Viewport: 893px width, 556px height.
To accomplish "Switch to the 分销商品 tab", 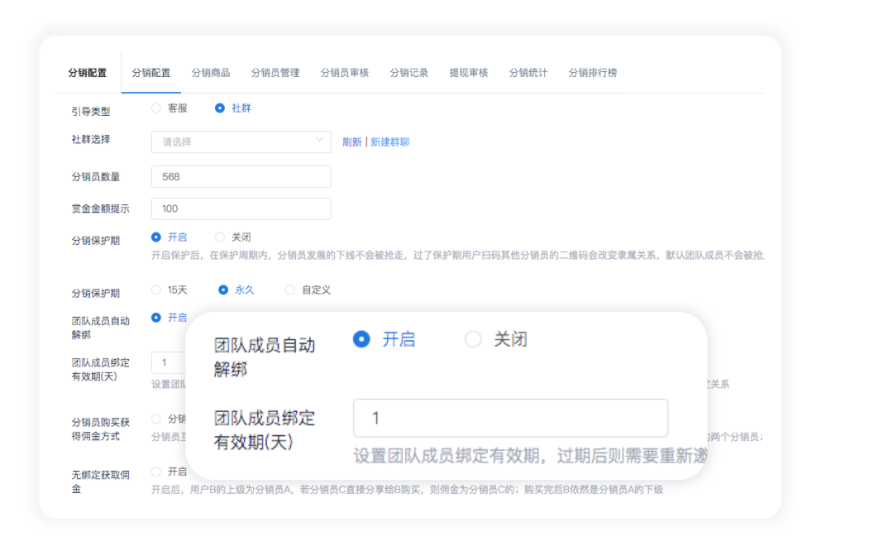I will click(209, 72).
